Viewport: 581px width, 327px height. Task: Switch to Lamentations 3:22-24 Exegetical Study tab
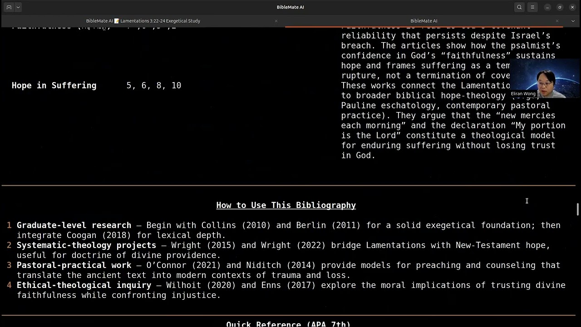tap(143, 21)
